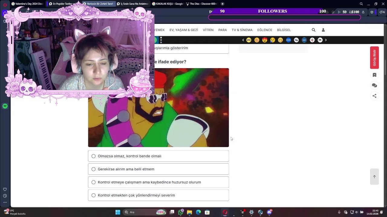Click the bookmark save icon on right sidebar
Screen dimensions: 387x217
[374, 75]
